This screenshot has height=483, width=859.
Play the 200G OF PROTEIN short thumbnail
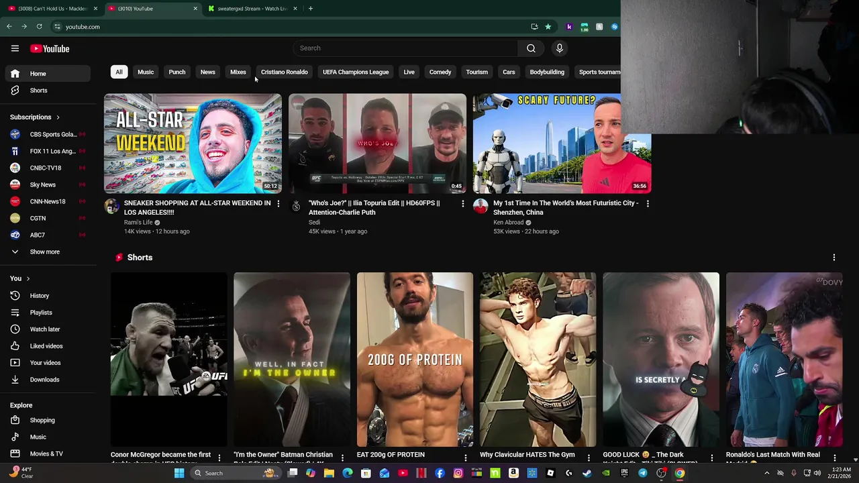click(x=415, y=360)
